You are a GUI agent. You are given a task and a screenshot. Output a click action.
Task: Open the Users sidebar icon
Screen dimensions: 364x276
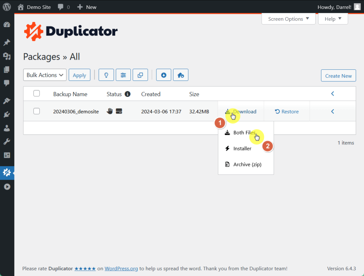point(7,128)
